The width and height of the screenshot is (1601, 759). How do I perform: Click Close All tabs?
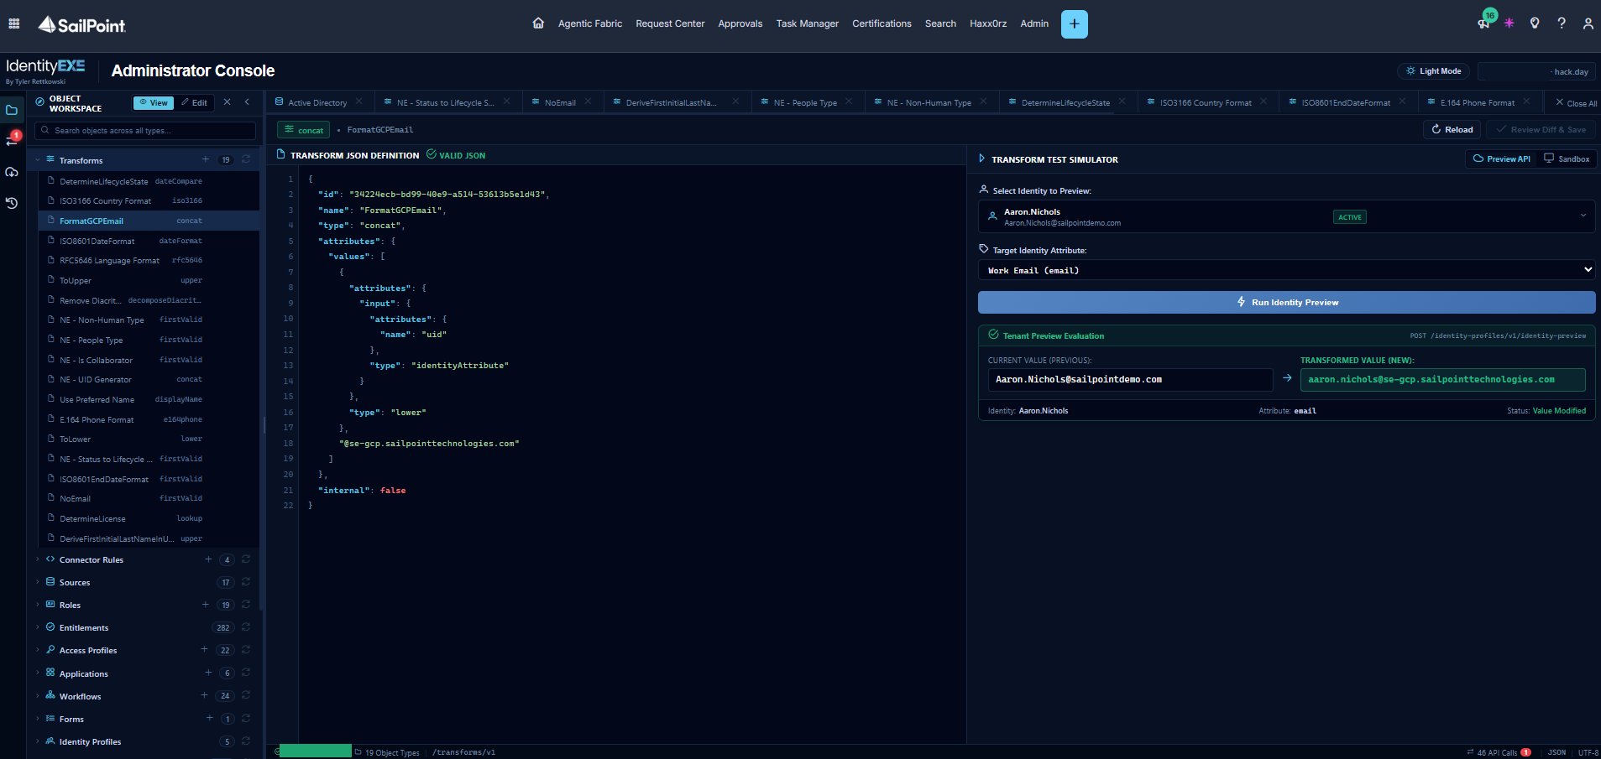click(1576, 103)
